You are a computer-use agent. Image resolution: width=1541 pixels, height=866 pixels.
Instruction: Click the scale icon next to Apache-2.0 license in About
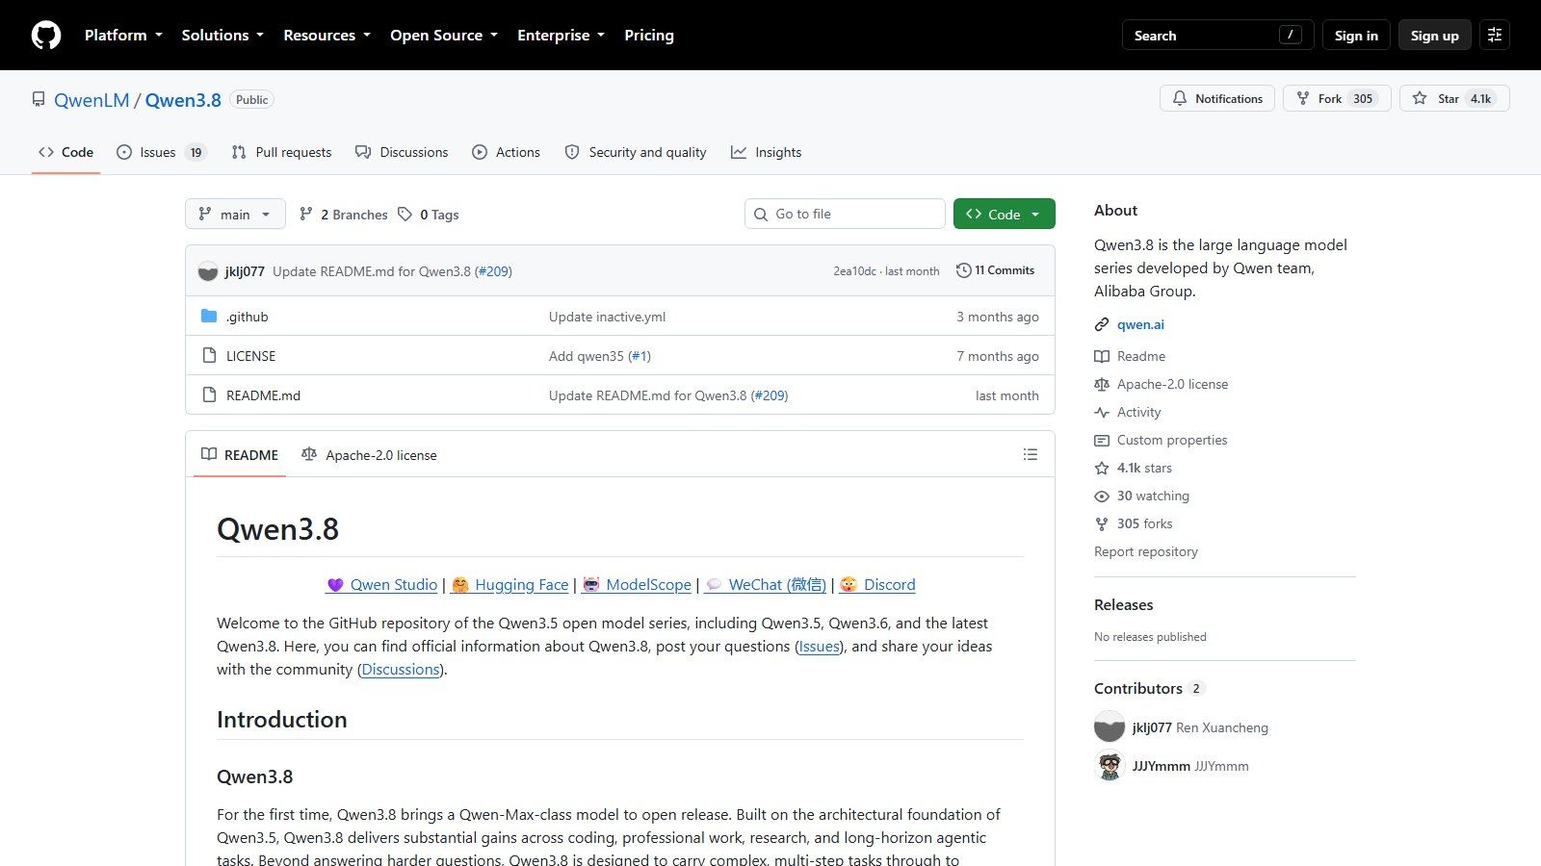pos(1102,385)
